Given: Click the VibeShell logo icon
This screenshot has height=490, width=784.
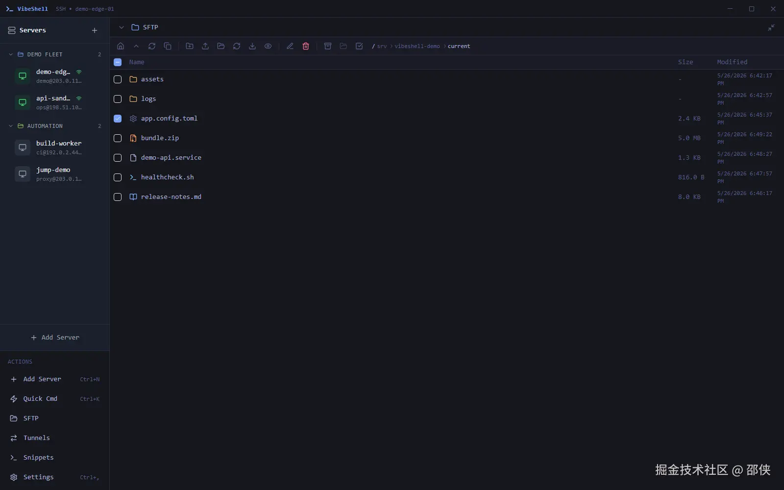Looking at the screenshot, I should pos(9,9).
